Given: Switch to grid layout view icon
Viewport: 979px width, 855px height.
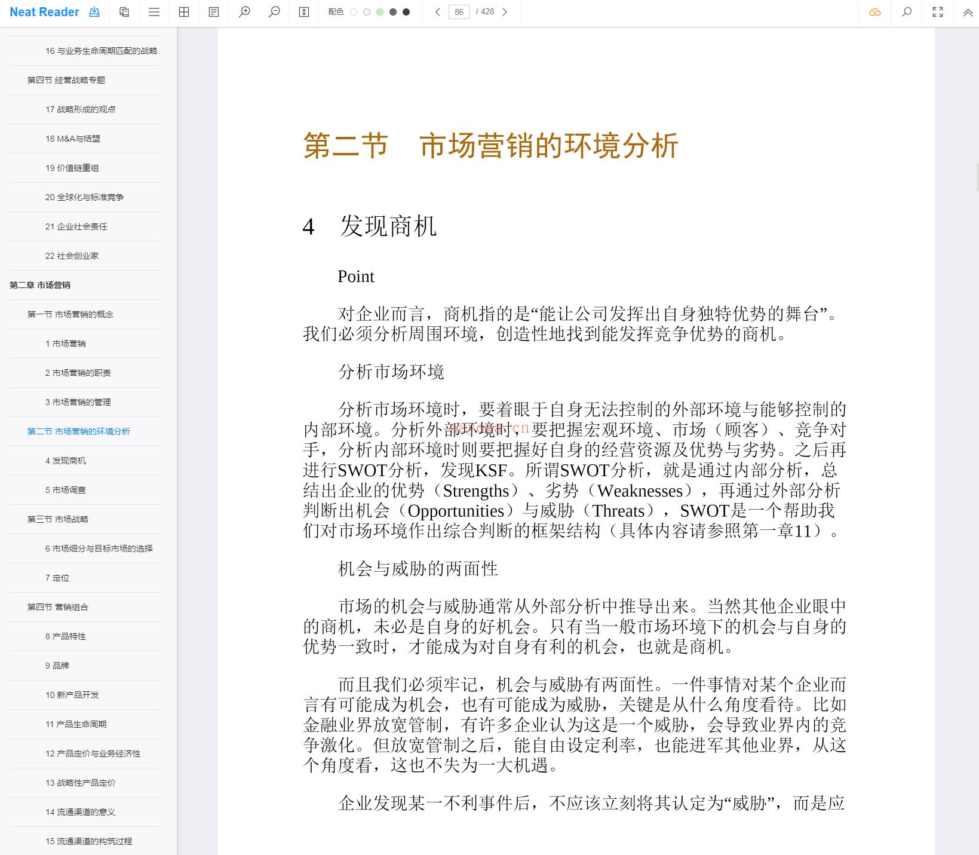Looking at the screenshot, I should [184, 12].
